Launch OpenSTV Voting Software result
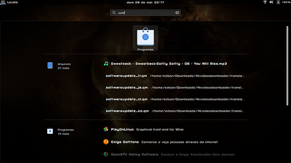The image size is (291, 163). tap(169, 155)
